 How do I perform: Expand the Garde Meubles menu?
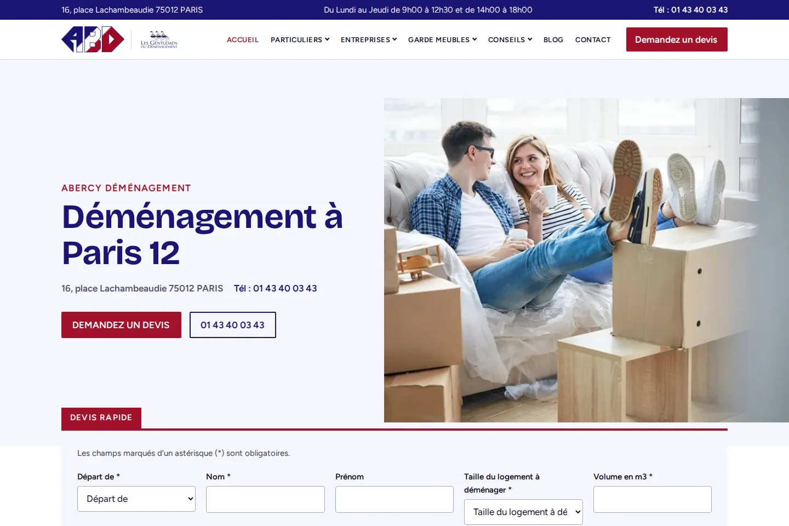coord(442,39)
